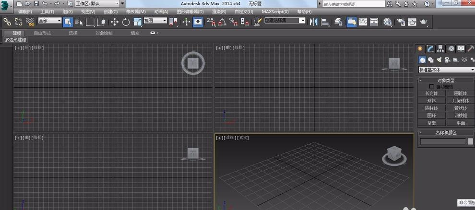Viewport: 475px width, 210px height.
Task: Toggle the Spinner Snap icon
Action: (245, 22)
